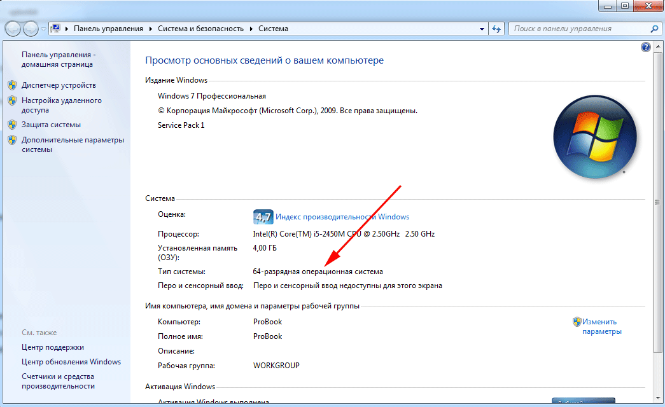Expand the arrow after Система и безопасность breadcrumb

252,29
